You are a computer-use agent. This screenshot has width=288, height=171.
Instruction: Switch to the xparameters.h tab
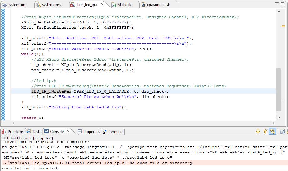point(156,5)
